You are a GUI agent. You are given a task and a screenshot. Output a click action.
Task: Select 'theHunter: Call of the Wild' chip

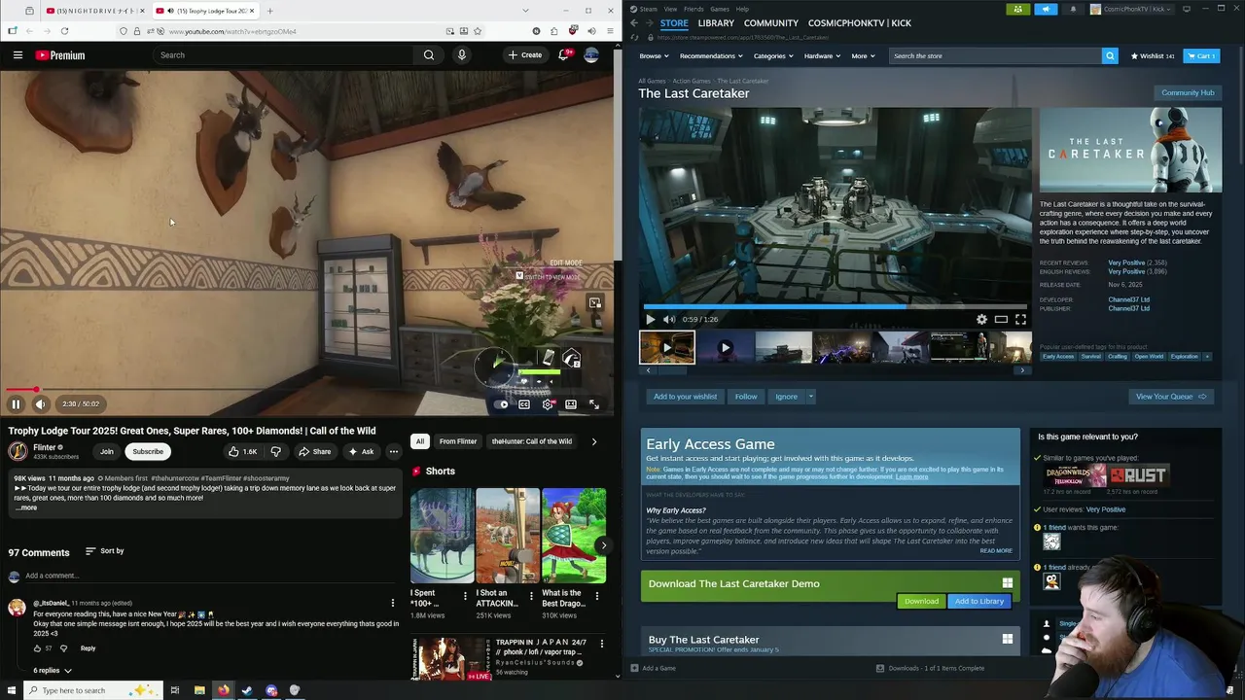pyautogui.click(x=532, y=441)
